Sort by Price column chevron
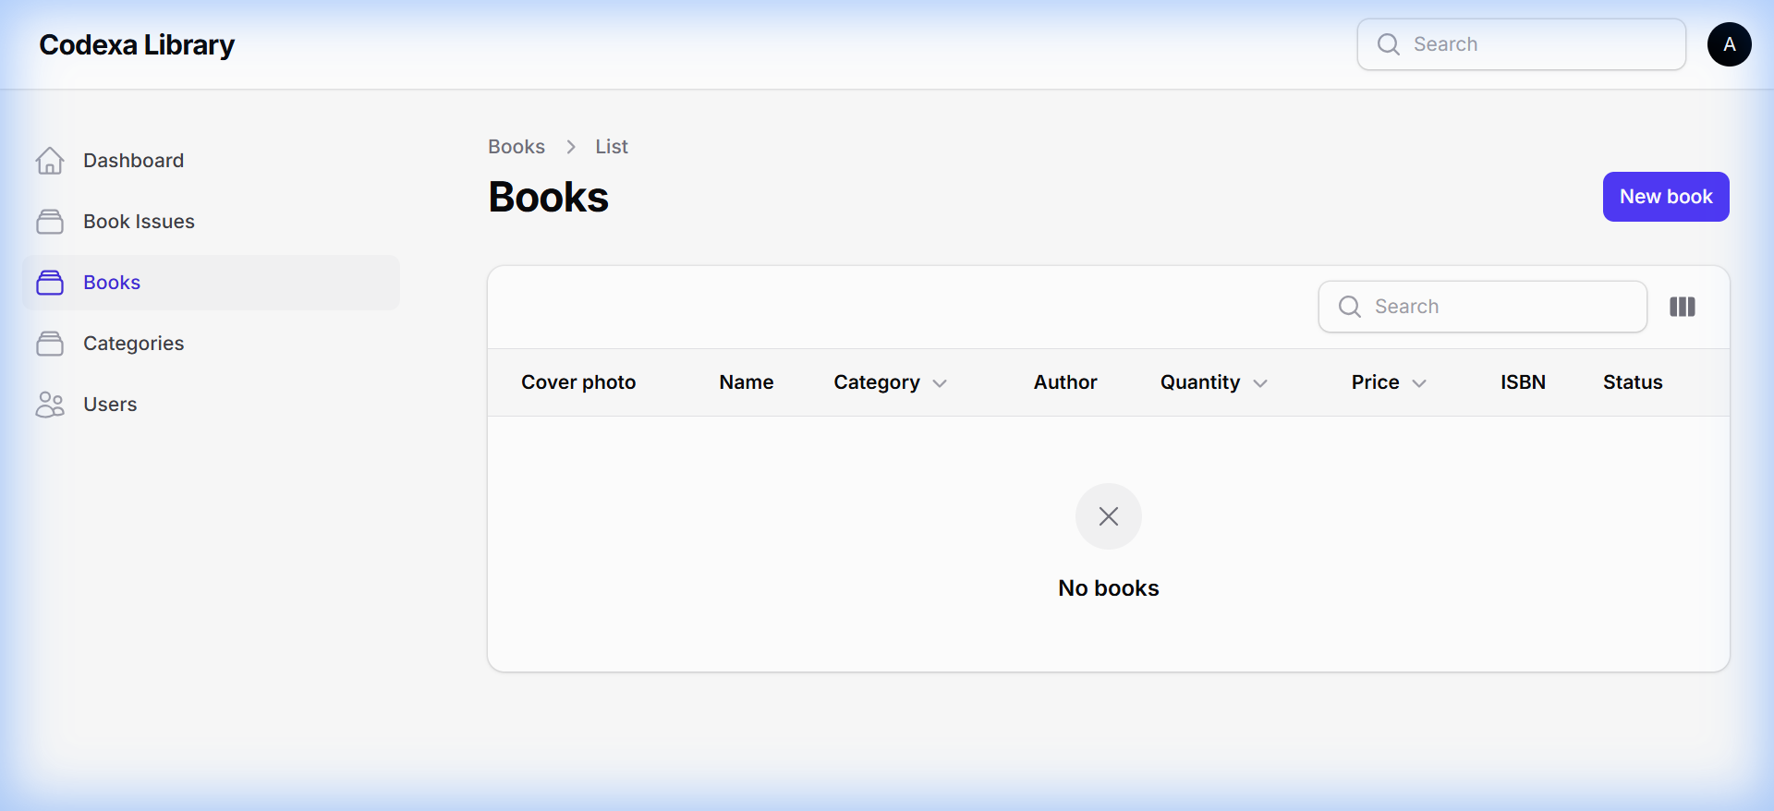The width and height of the screenshot is (1774, 811). tap(1419, 383)
